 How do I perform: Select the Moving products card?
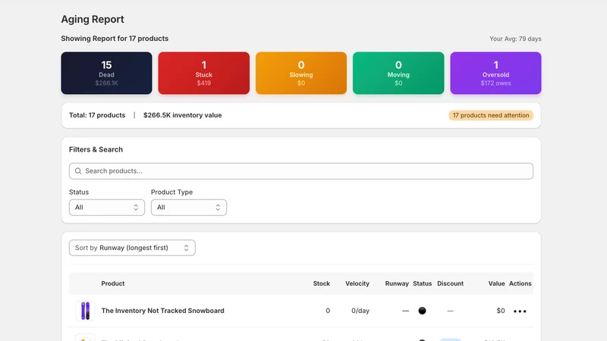point(398,73)
